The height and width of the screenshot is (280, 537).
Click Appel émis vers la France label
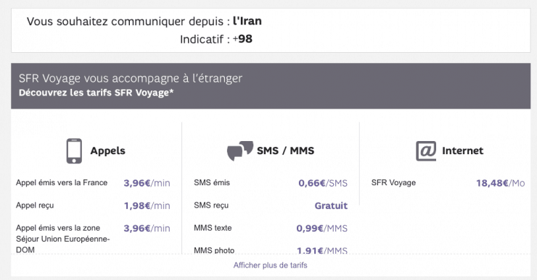[62, 182]
